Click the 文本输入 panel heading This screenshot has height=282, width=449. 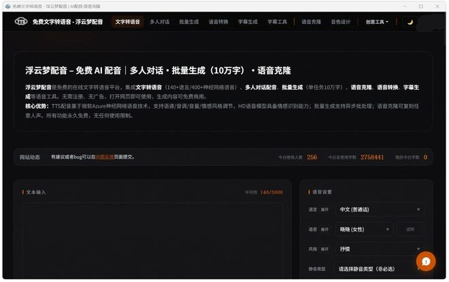tap(36, 192)
